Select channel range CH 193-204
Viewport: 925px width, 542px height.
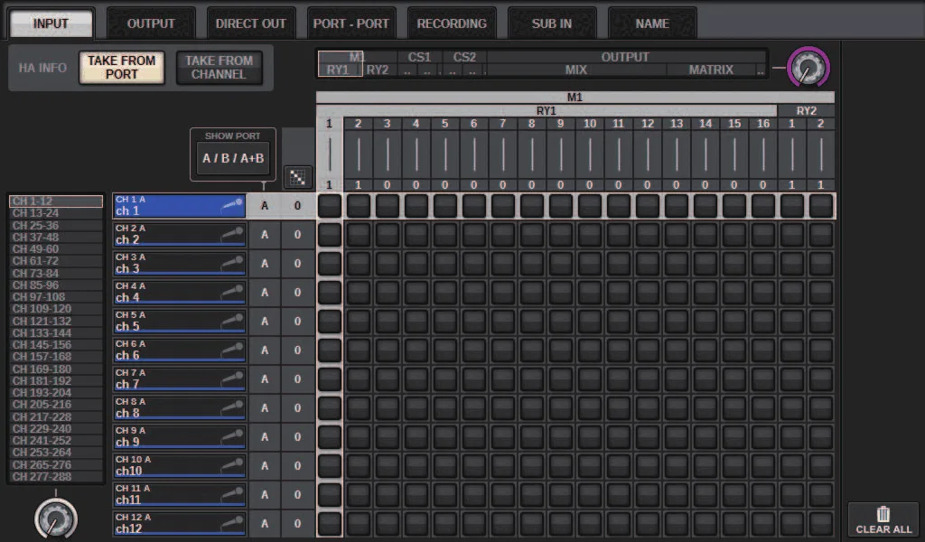click(56, 393)
